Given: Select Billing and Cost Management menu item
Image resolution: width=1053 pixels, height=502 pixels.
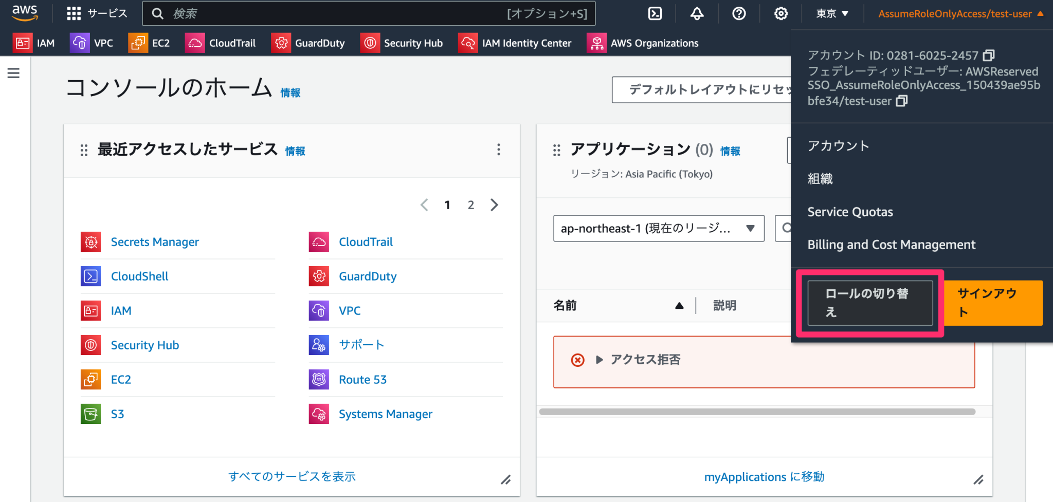Looking at the screenshot, I should 892,244.
